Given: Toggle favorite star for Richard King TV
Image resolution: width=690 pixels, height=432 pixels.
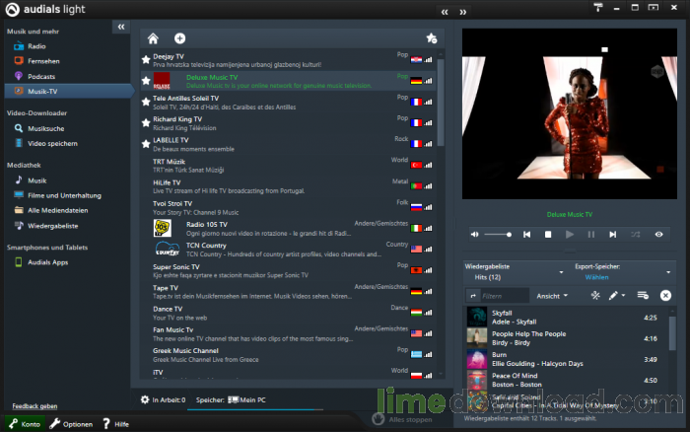Looking at the screenshot, I should [x=146, y=123].
